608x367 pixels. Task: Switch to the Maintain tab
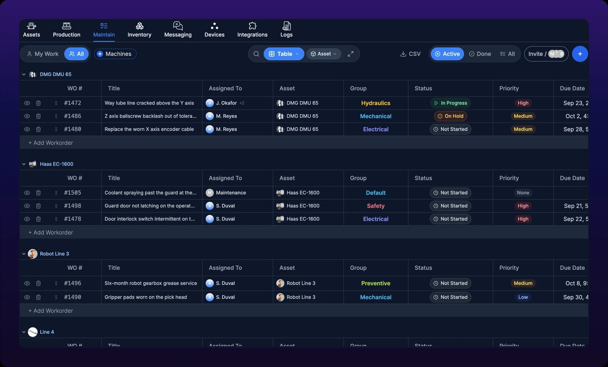[104, 30]
